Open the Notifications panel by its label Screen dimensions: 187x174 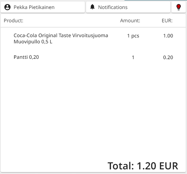point(113,7)
